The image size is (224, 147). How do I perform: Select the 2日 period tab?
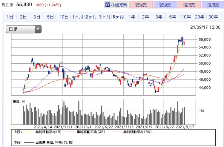coord(23,17)
